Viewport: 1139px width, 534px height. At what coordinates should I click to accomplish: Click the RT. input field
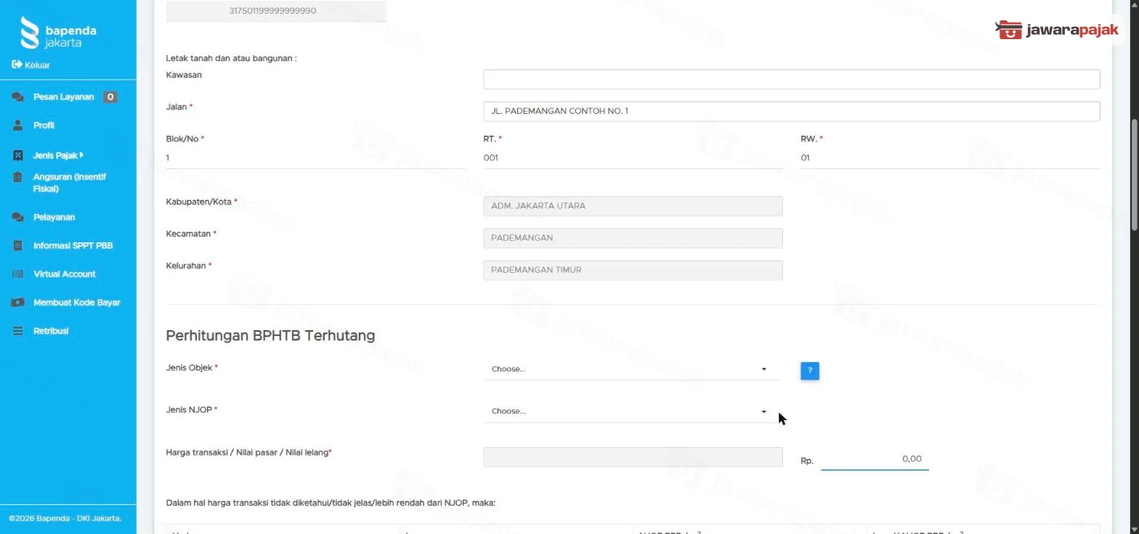tap(633, 158)
